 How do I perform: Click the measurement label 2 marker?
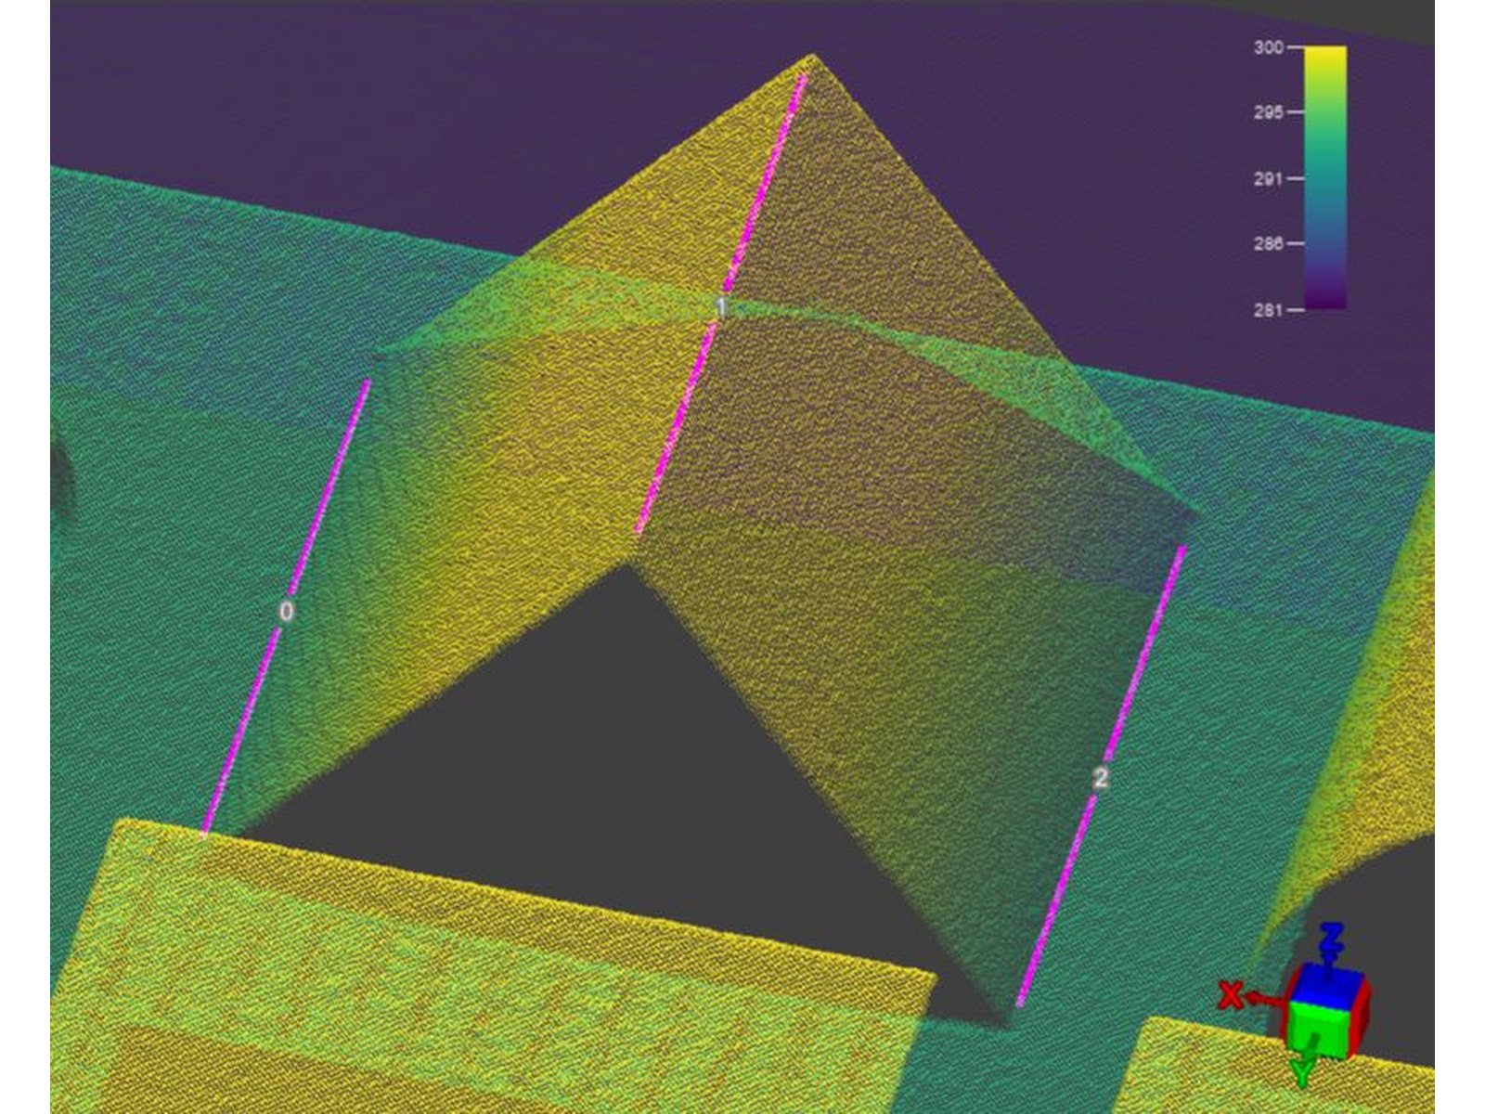(1100, 778)
